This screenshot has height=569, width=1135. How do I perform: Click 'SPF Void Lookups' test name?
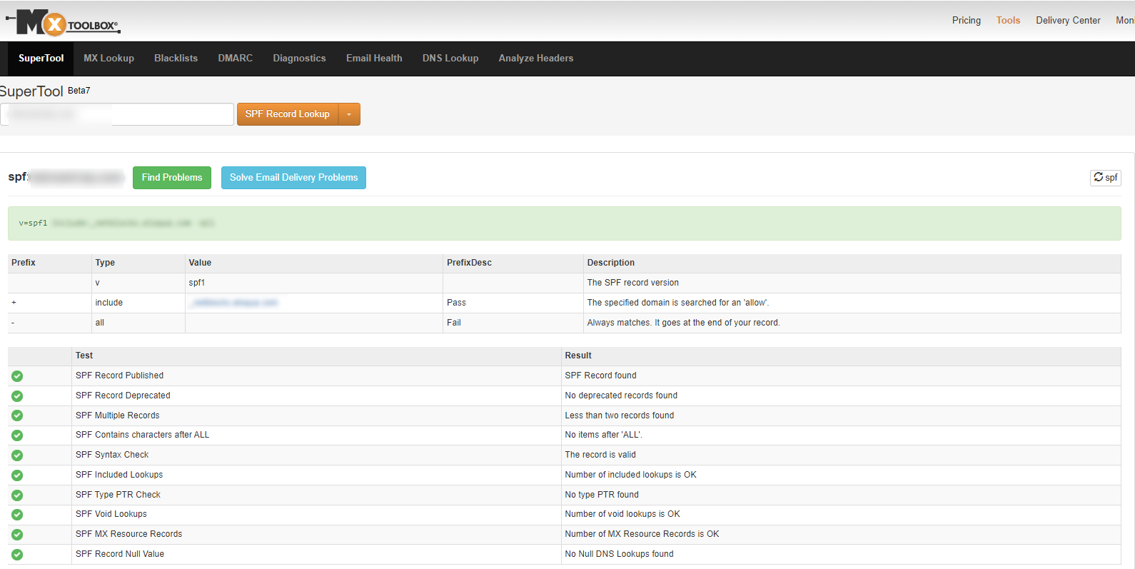tap(111, 514)
